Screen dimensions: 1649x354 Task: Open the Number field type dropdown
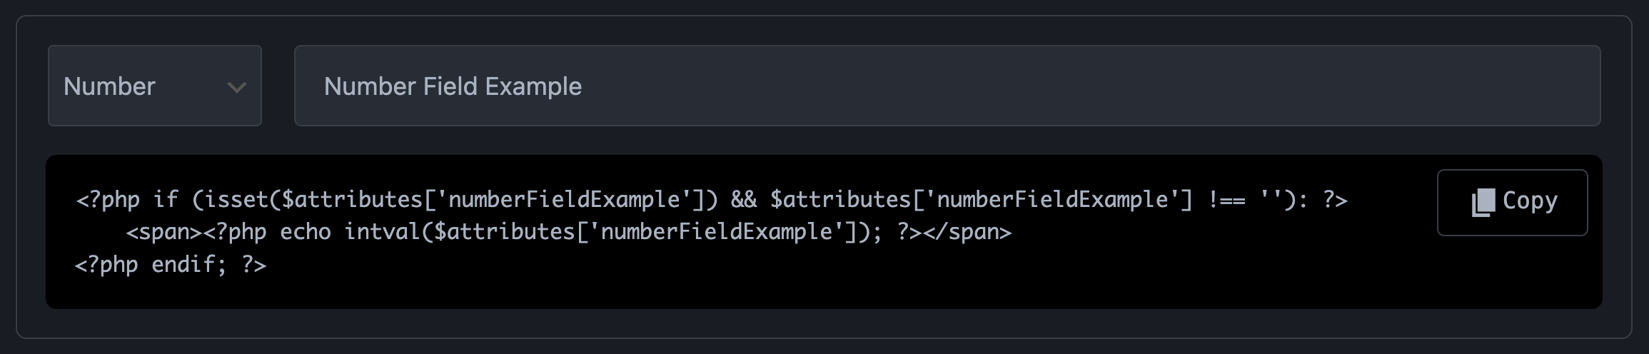pos(155,86)
